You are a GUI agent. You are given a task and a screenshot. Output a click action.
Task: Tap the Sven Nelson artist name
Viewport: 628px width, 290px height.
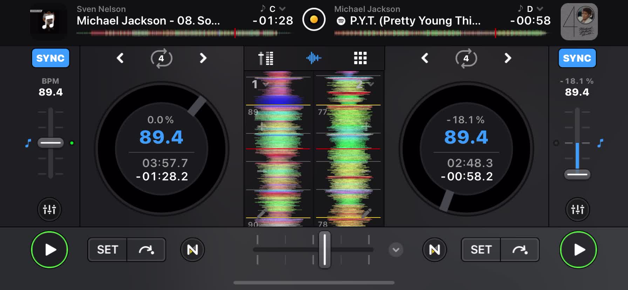[101, 9]
